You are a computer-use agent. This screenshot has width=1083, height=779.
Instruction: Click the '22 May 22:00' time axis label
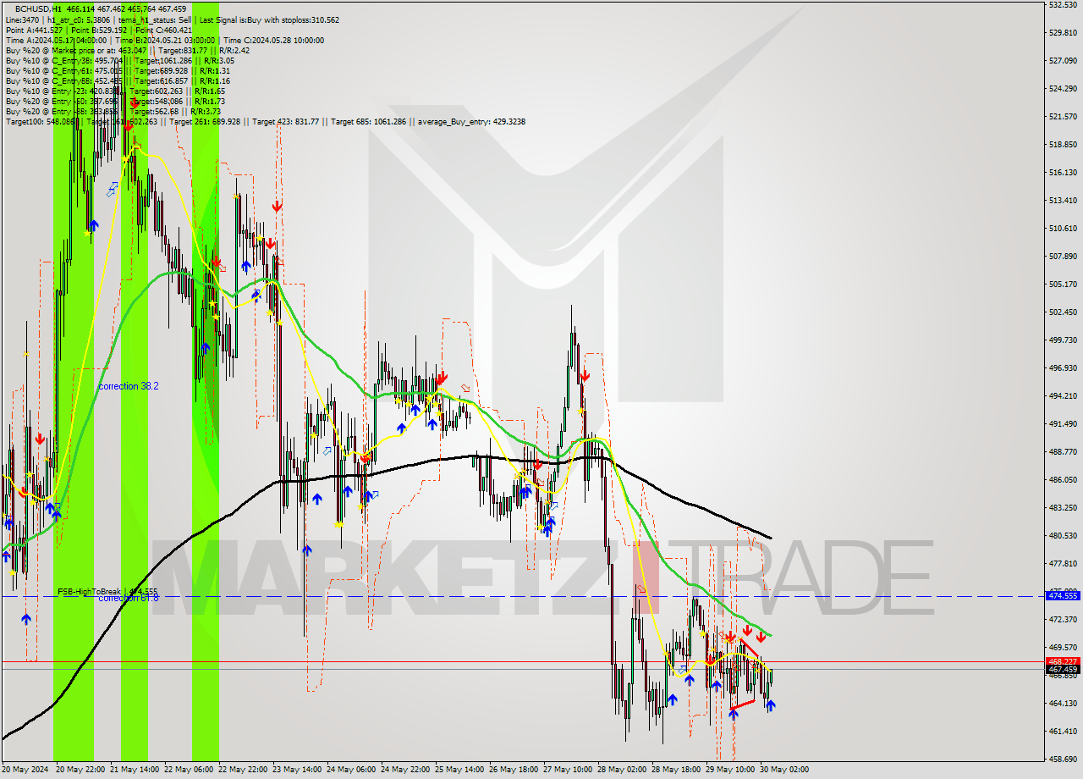pyautogui.click(x=243, y=770)
